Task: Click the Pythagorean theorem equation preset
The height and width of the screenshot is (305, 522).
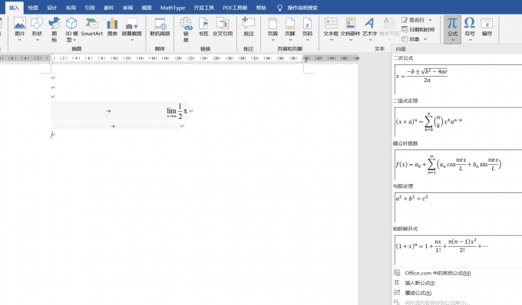Action: tap(458, 207)
